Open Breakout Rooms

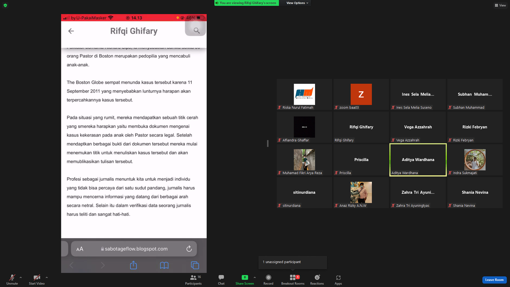point(293,280)
